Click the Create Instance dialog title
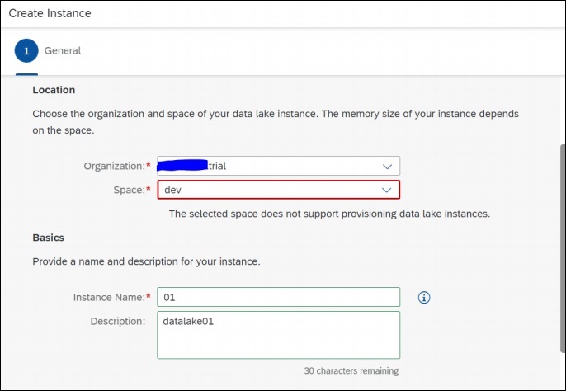This screenshot has height=391, width=566. [50, 14]
